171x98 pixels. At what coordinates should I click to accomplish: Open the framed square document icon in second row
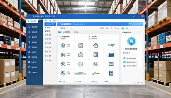pos(96,55)
